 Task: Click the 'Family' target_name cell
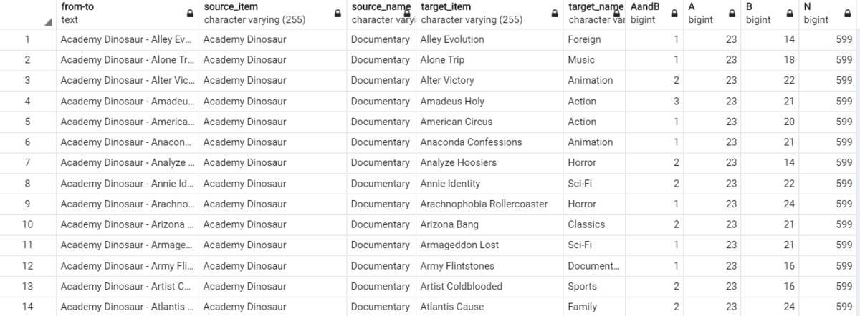[594, 307]
